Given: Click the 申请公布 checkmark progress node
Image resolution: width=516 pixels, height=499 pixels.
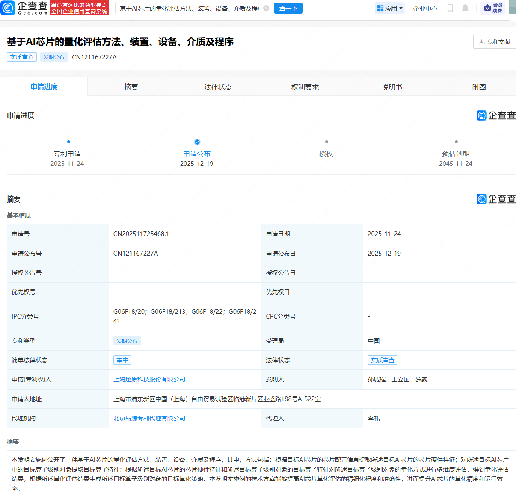Looking at the screenshot, I should tap(197, 142).
